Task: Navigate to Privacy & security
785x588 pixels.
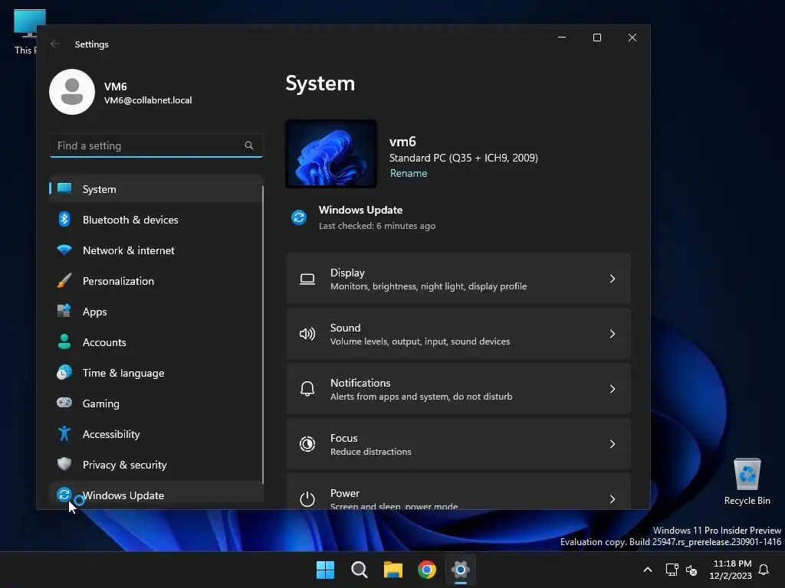Action: tap(156, 465)
